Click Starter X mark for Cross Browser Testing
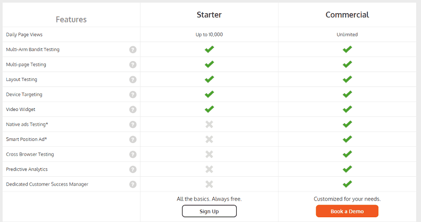 point(209,155)
